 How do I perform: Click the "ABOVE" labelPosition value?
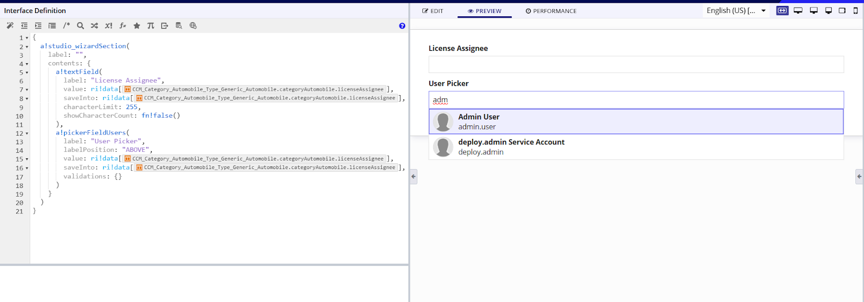click(136, 150)
